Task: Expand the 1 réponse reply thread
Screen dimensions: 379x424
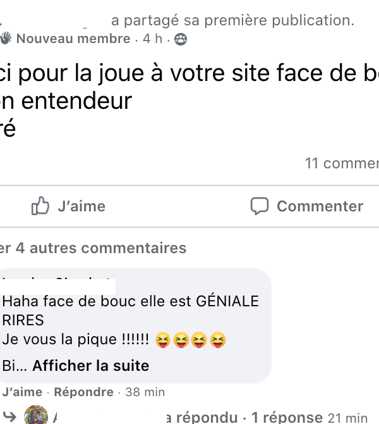Action: click(x=287, y=417)
